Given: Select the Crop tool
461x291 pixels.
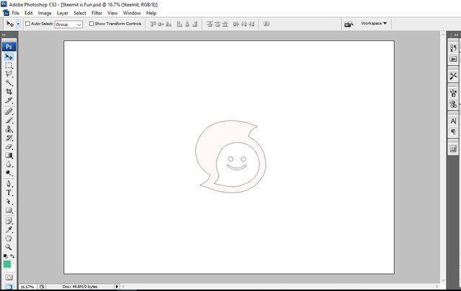Looking at the screenshot, I should [9, 91].
